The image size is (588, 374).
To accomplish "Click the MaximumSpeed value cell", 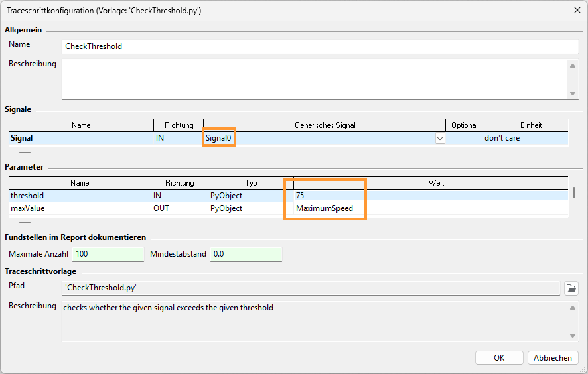I will tap(431, 208).
